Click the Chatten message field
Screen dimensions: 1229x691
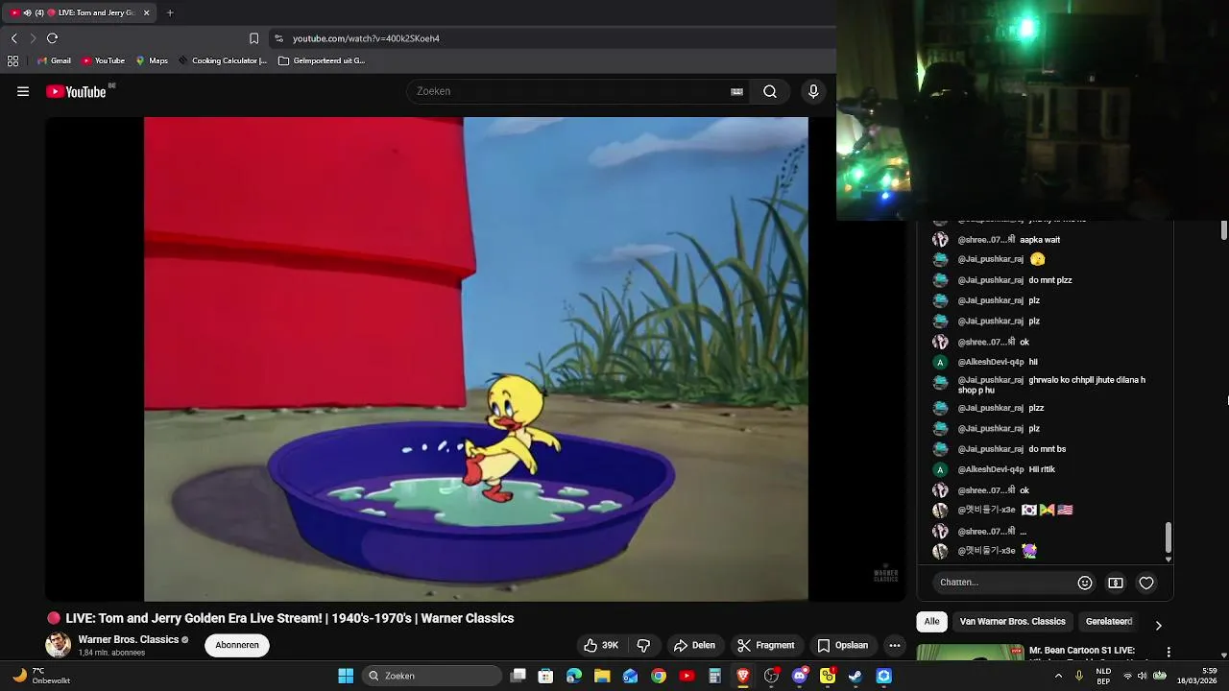(x=1002, y=583)
